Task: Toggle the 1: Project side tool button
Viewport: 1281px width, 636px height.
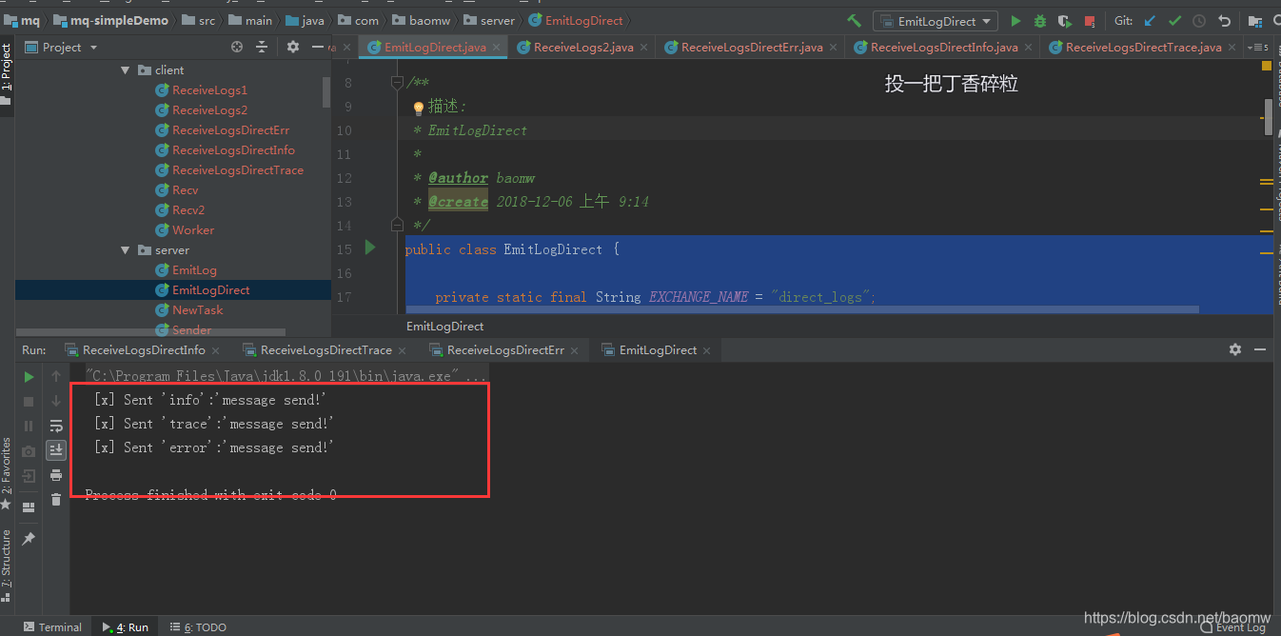Action: tap(7, 73)
